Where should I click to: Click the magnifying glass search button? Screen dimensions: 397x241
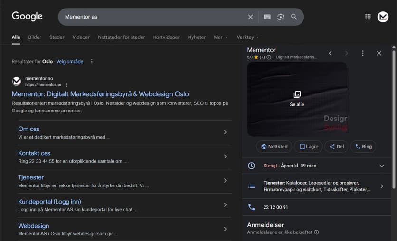tap(294, 17)
